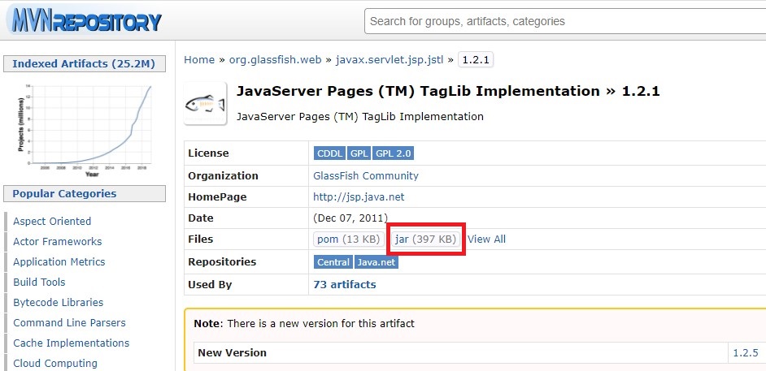Click the new version note text
Viewport: 766px width, 371px height.
tap(304, 323)
